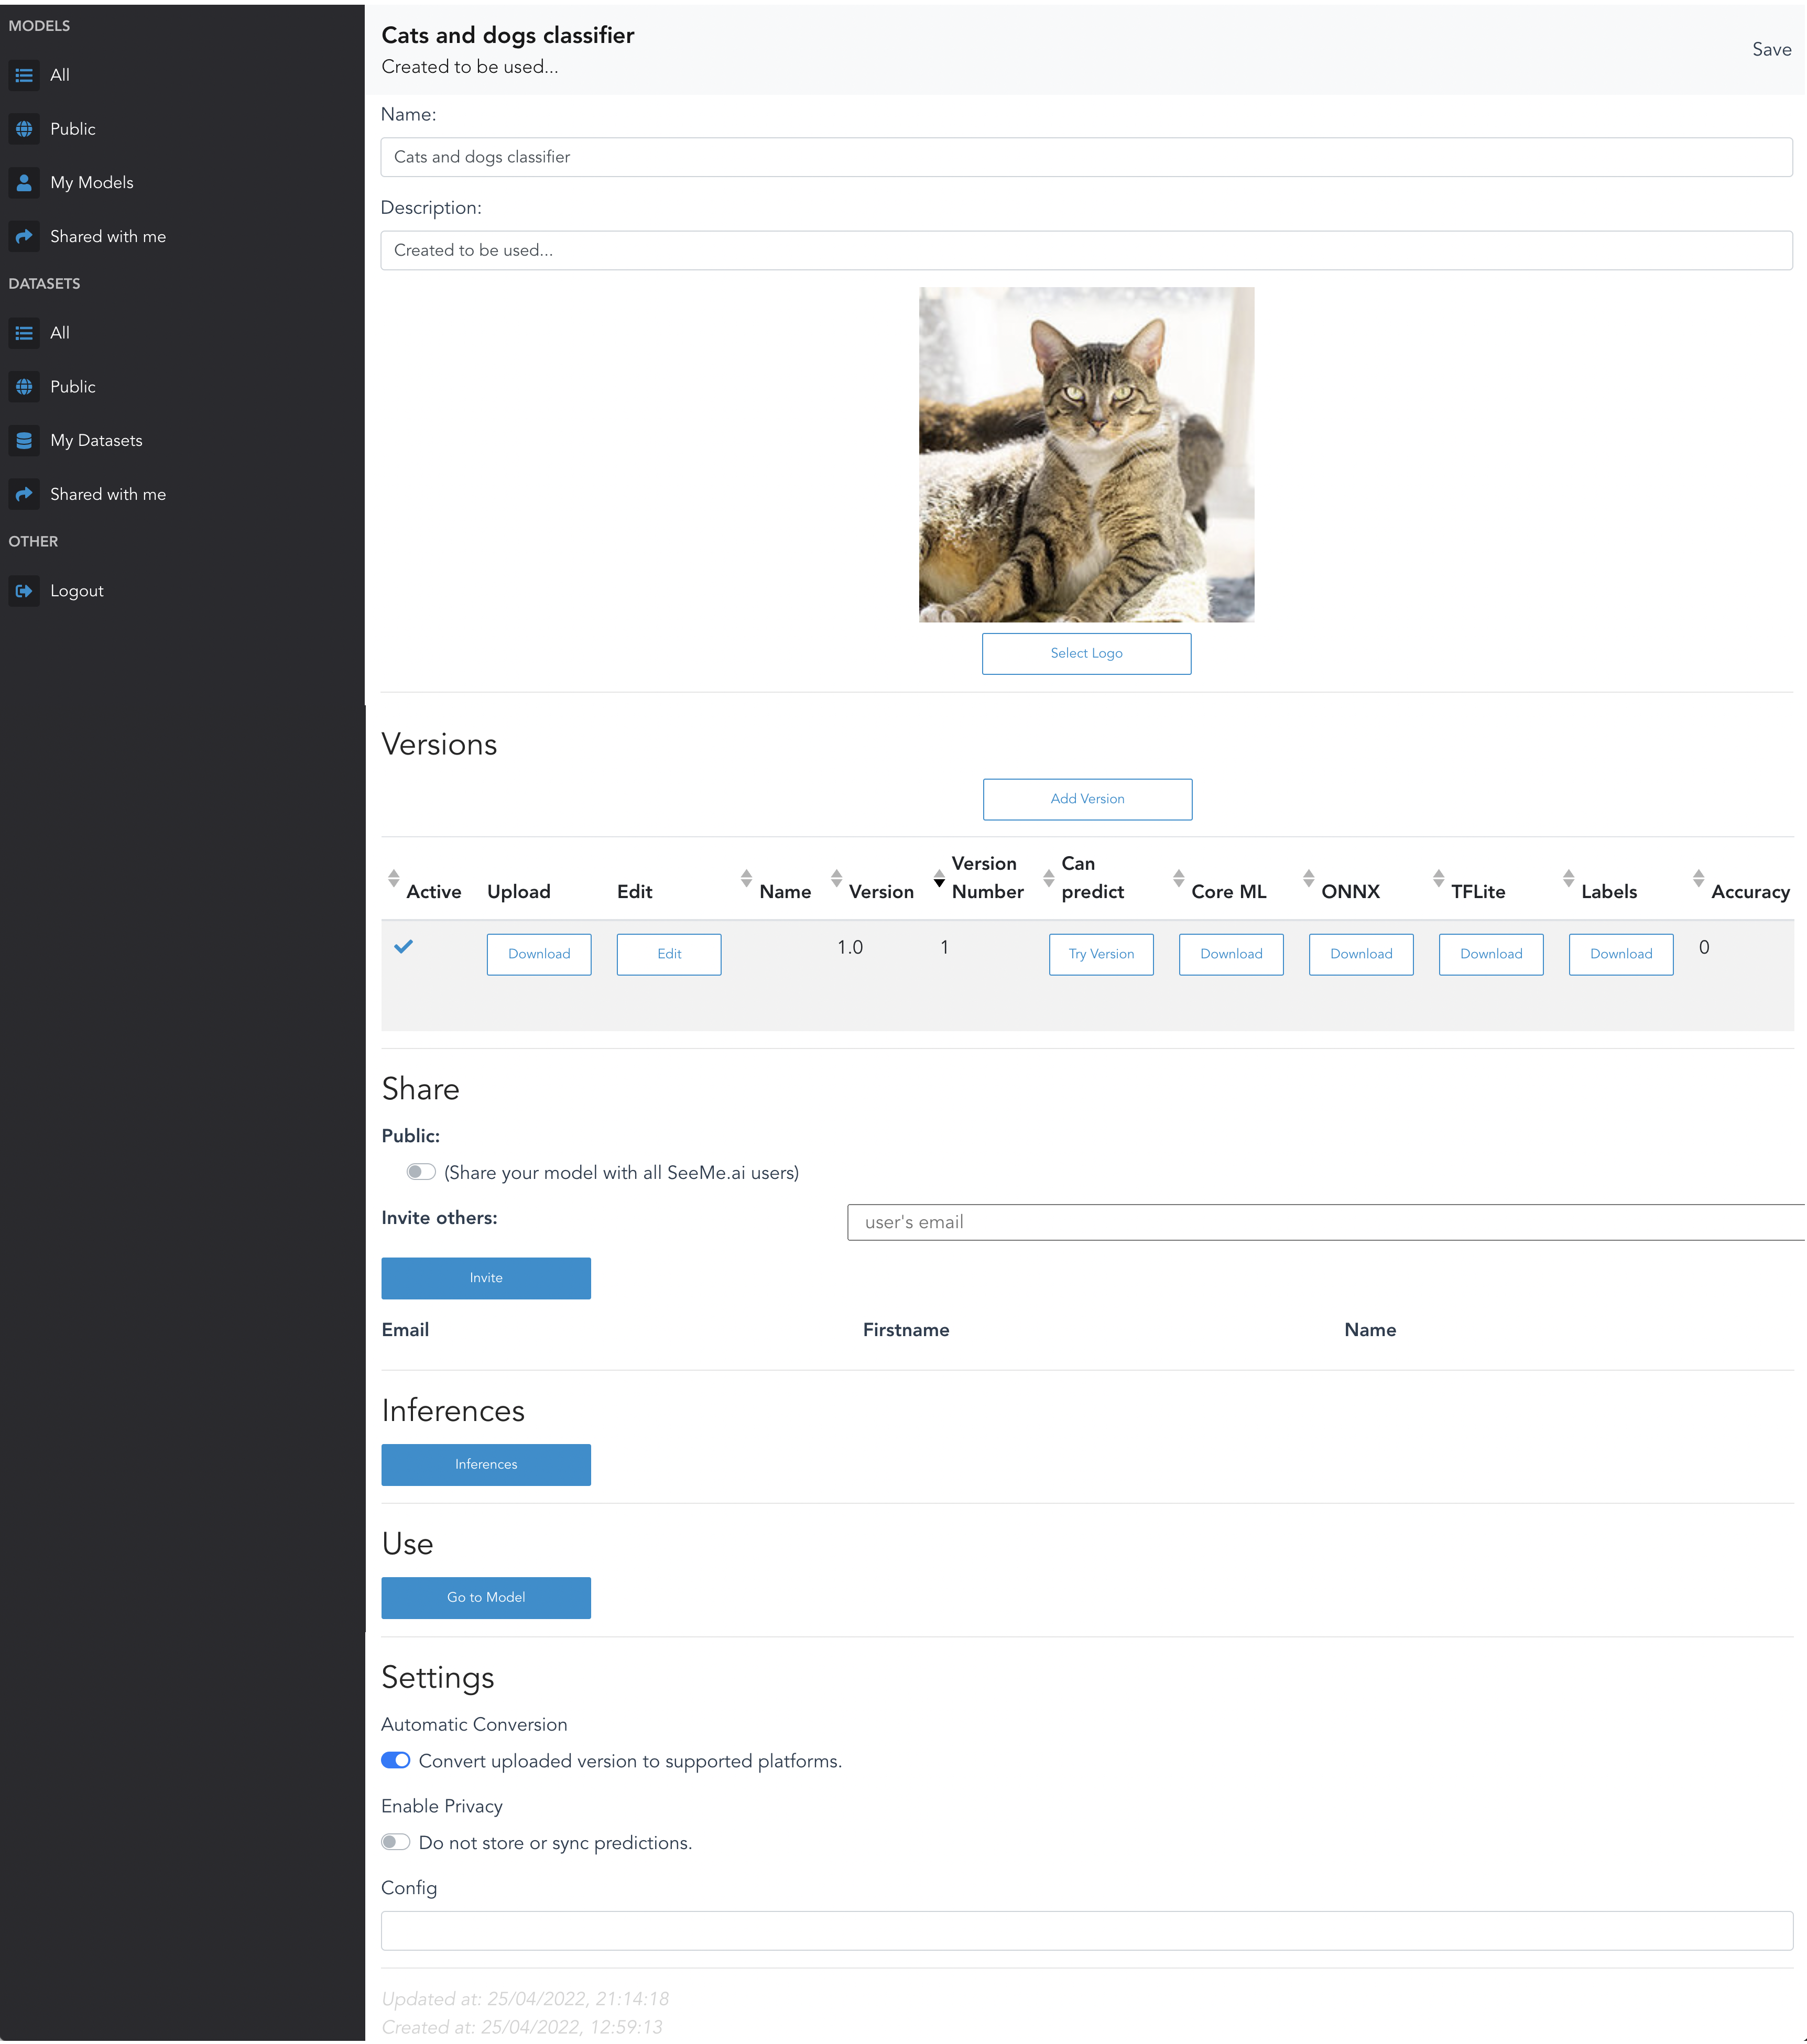
Task: Click the blue active checkmark for version 1.0
Action: 403,946
